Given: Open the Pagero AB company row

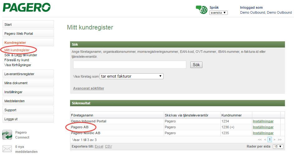Looking at the screenshot, I should click(x=80, y=127).
